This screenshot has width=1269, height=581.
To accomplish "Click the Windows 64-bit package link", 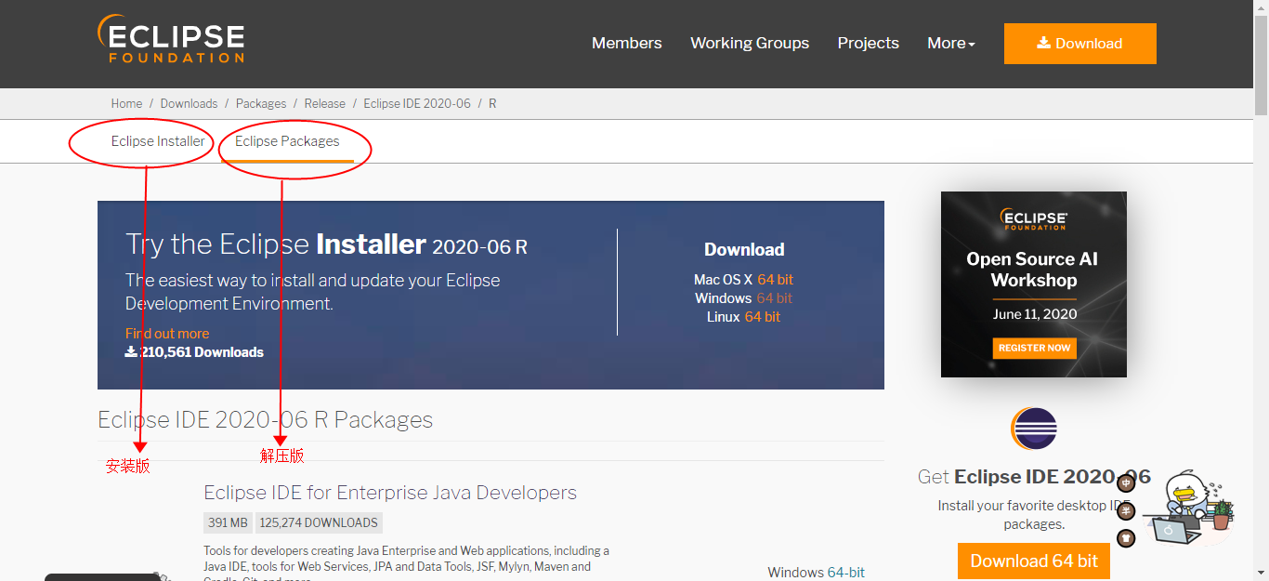I will (844, 572).
